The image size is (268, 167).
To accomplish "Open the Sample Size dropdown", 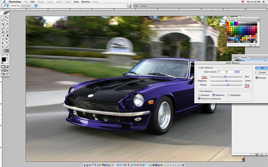I will [29, 6].
